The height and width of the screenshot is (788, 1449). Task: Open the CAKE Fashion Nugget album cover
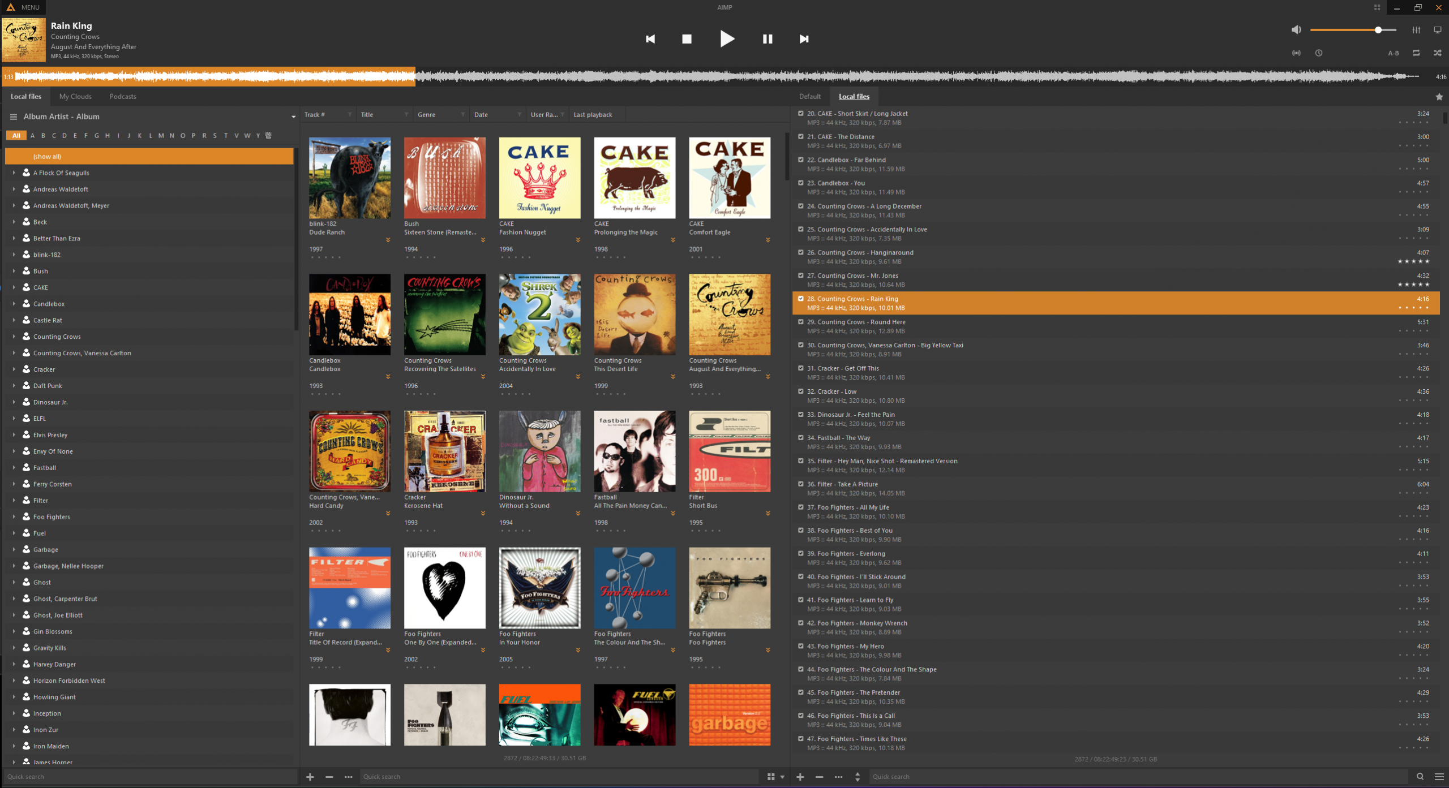539,178
